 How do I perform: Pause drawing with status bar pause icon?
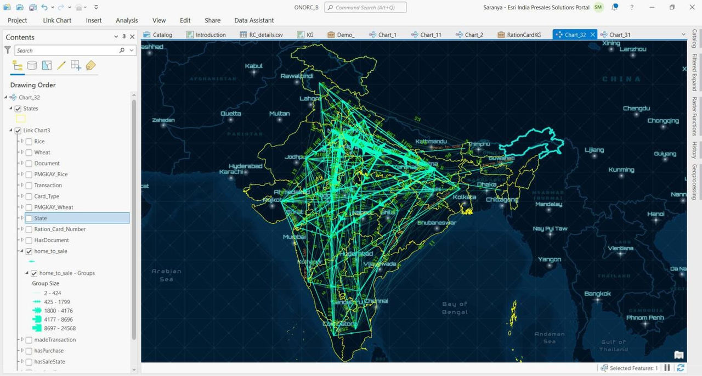click(x=667, y=368)
